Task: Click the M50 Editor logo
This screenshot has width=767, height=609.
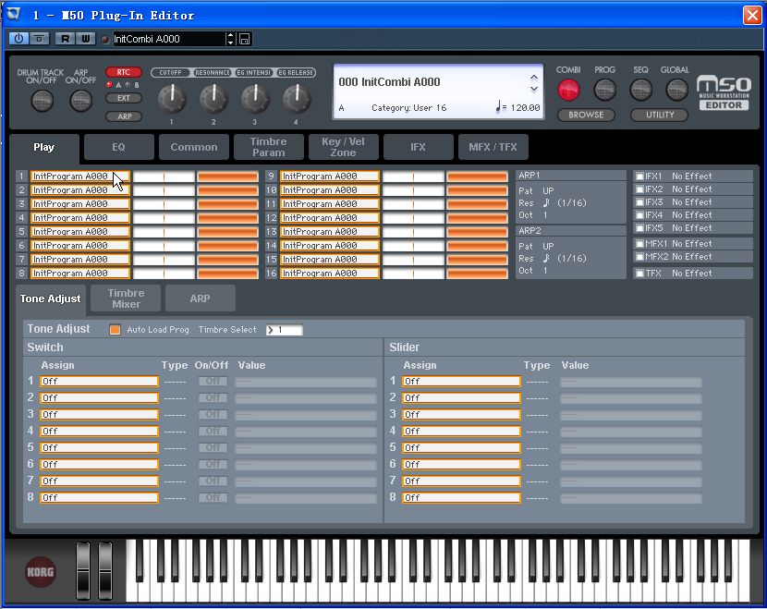Action: 724,92
